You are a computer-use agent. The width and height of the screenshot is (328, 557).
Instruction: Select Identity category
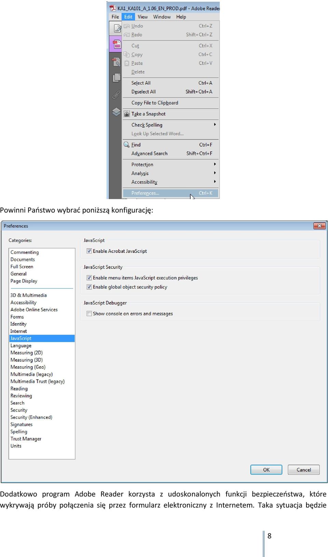(18, 324)
